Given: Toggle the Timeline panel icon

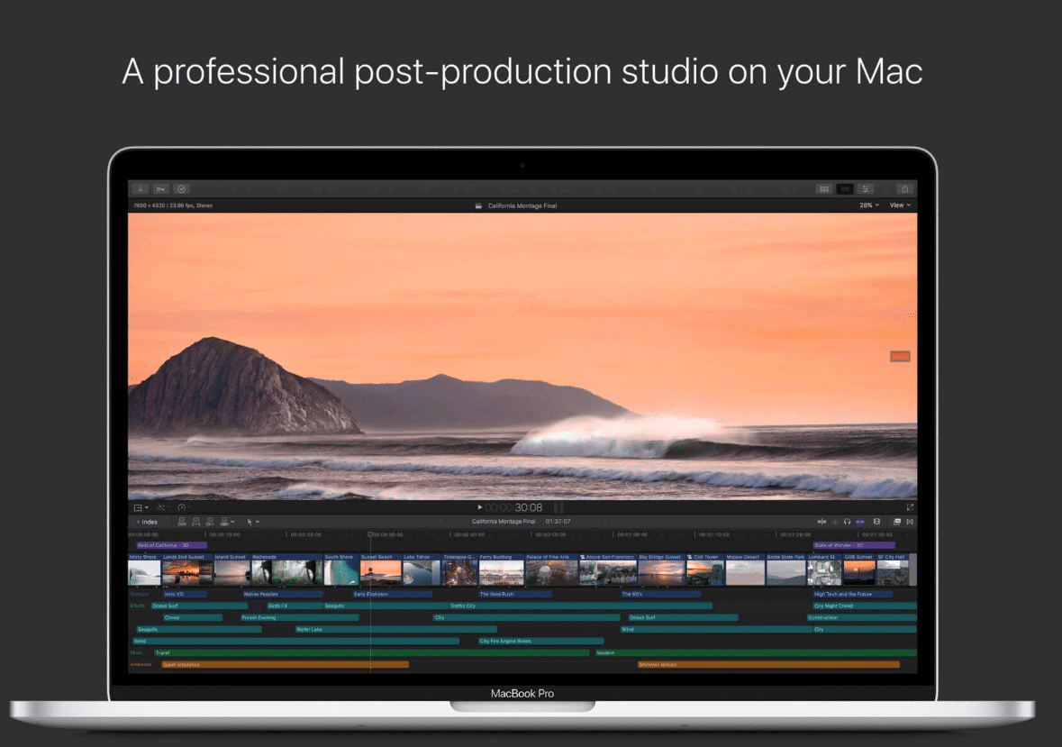Looking at the screenshot, I should pyautogui.click(x=845, y=189).
